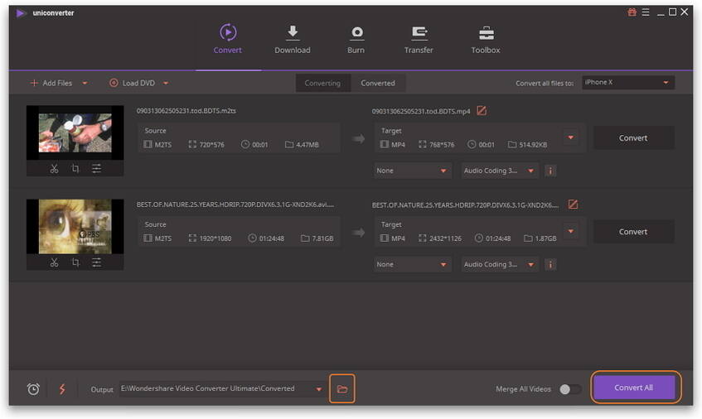Toggle high speed conversion lightning icon

(62, 389)
